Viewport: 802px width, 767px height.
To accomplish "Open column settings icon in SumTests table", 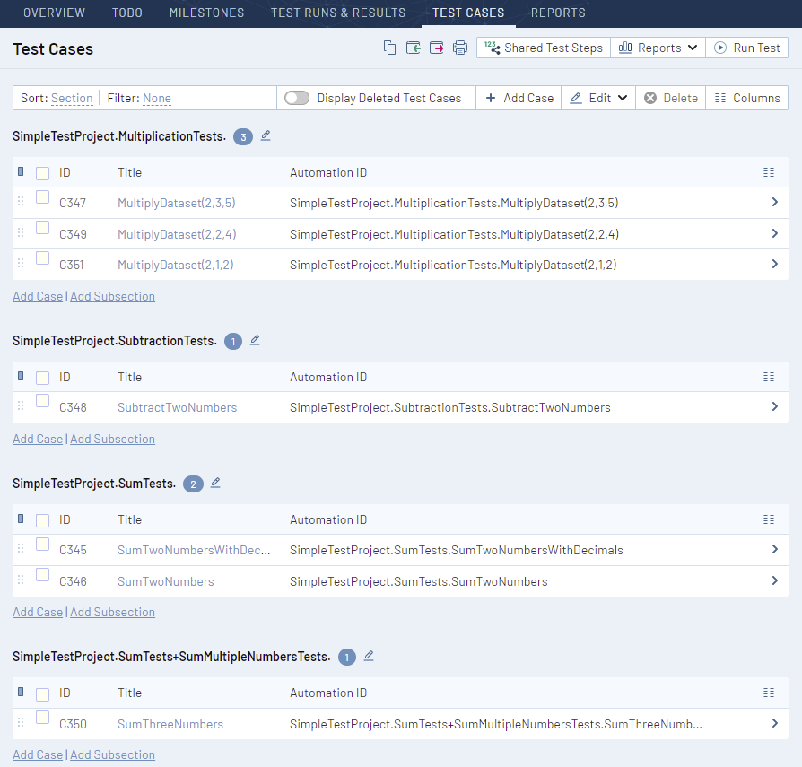I will coord(769,519).
